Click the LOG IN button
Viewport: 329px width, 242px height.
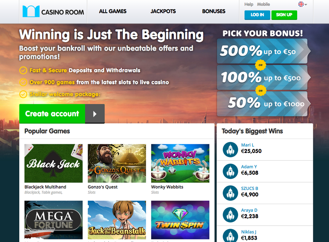click(257, 15)
